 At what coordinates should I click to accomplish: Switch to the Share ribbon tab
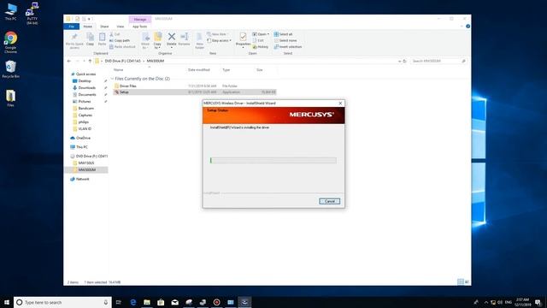tap(104, 27)
